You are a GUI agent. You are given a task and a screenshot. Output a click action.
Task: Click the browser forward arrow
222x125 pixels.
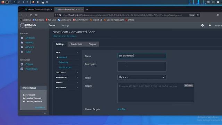tap(26, 15)
